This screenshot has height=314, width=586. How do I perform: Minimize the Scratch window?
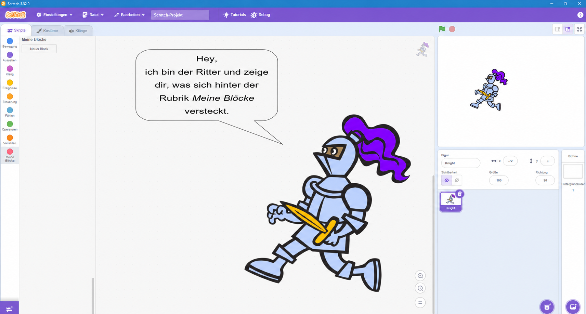point(551,3)
